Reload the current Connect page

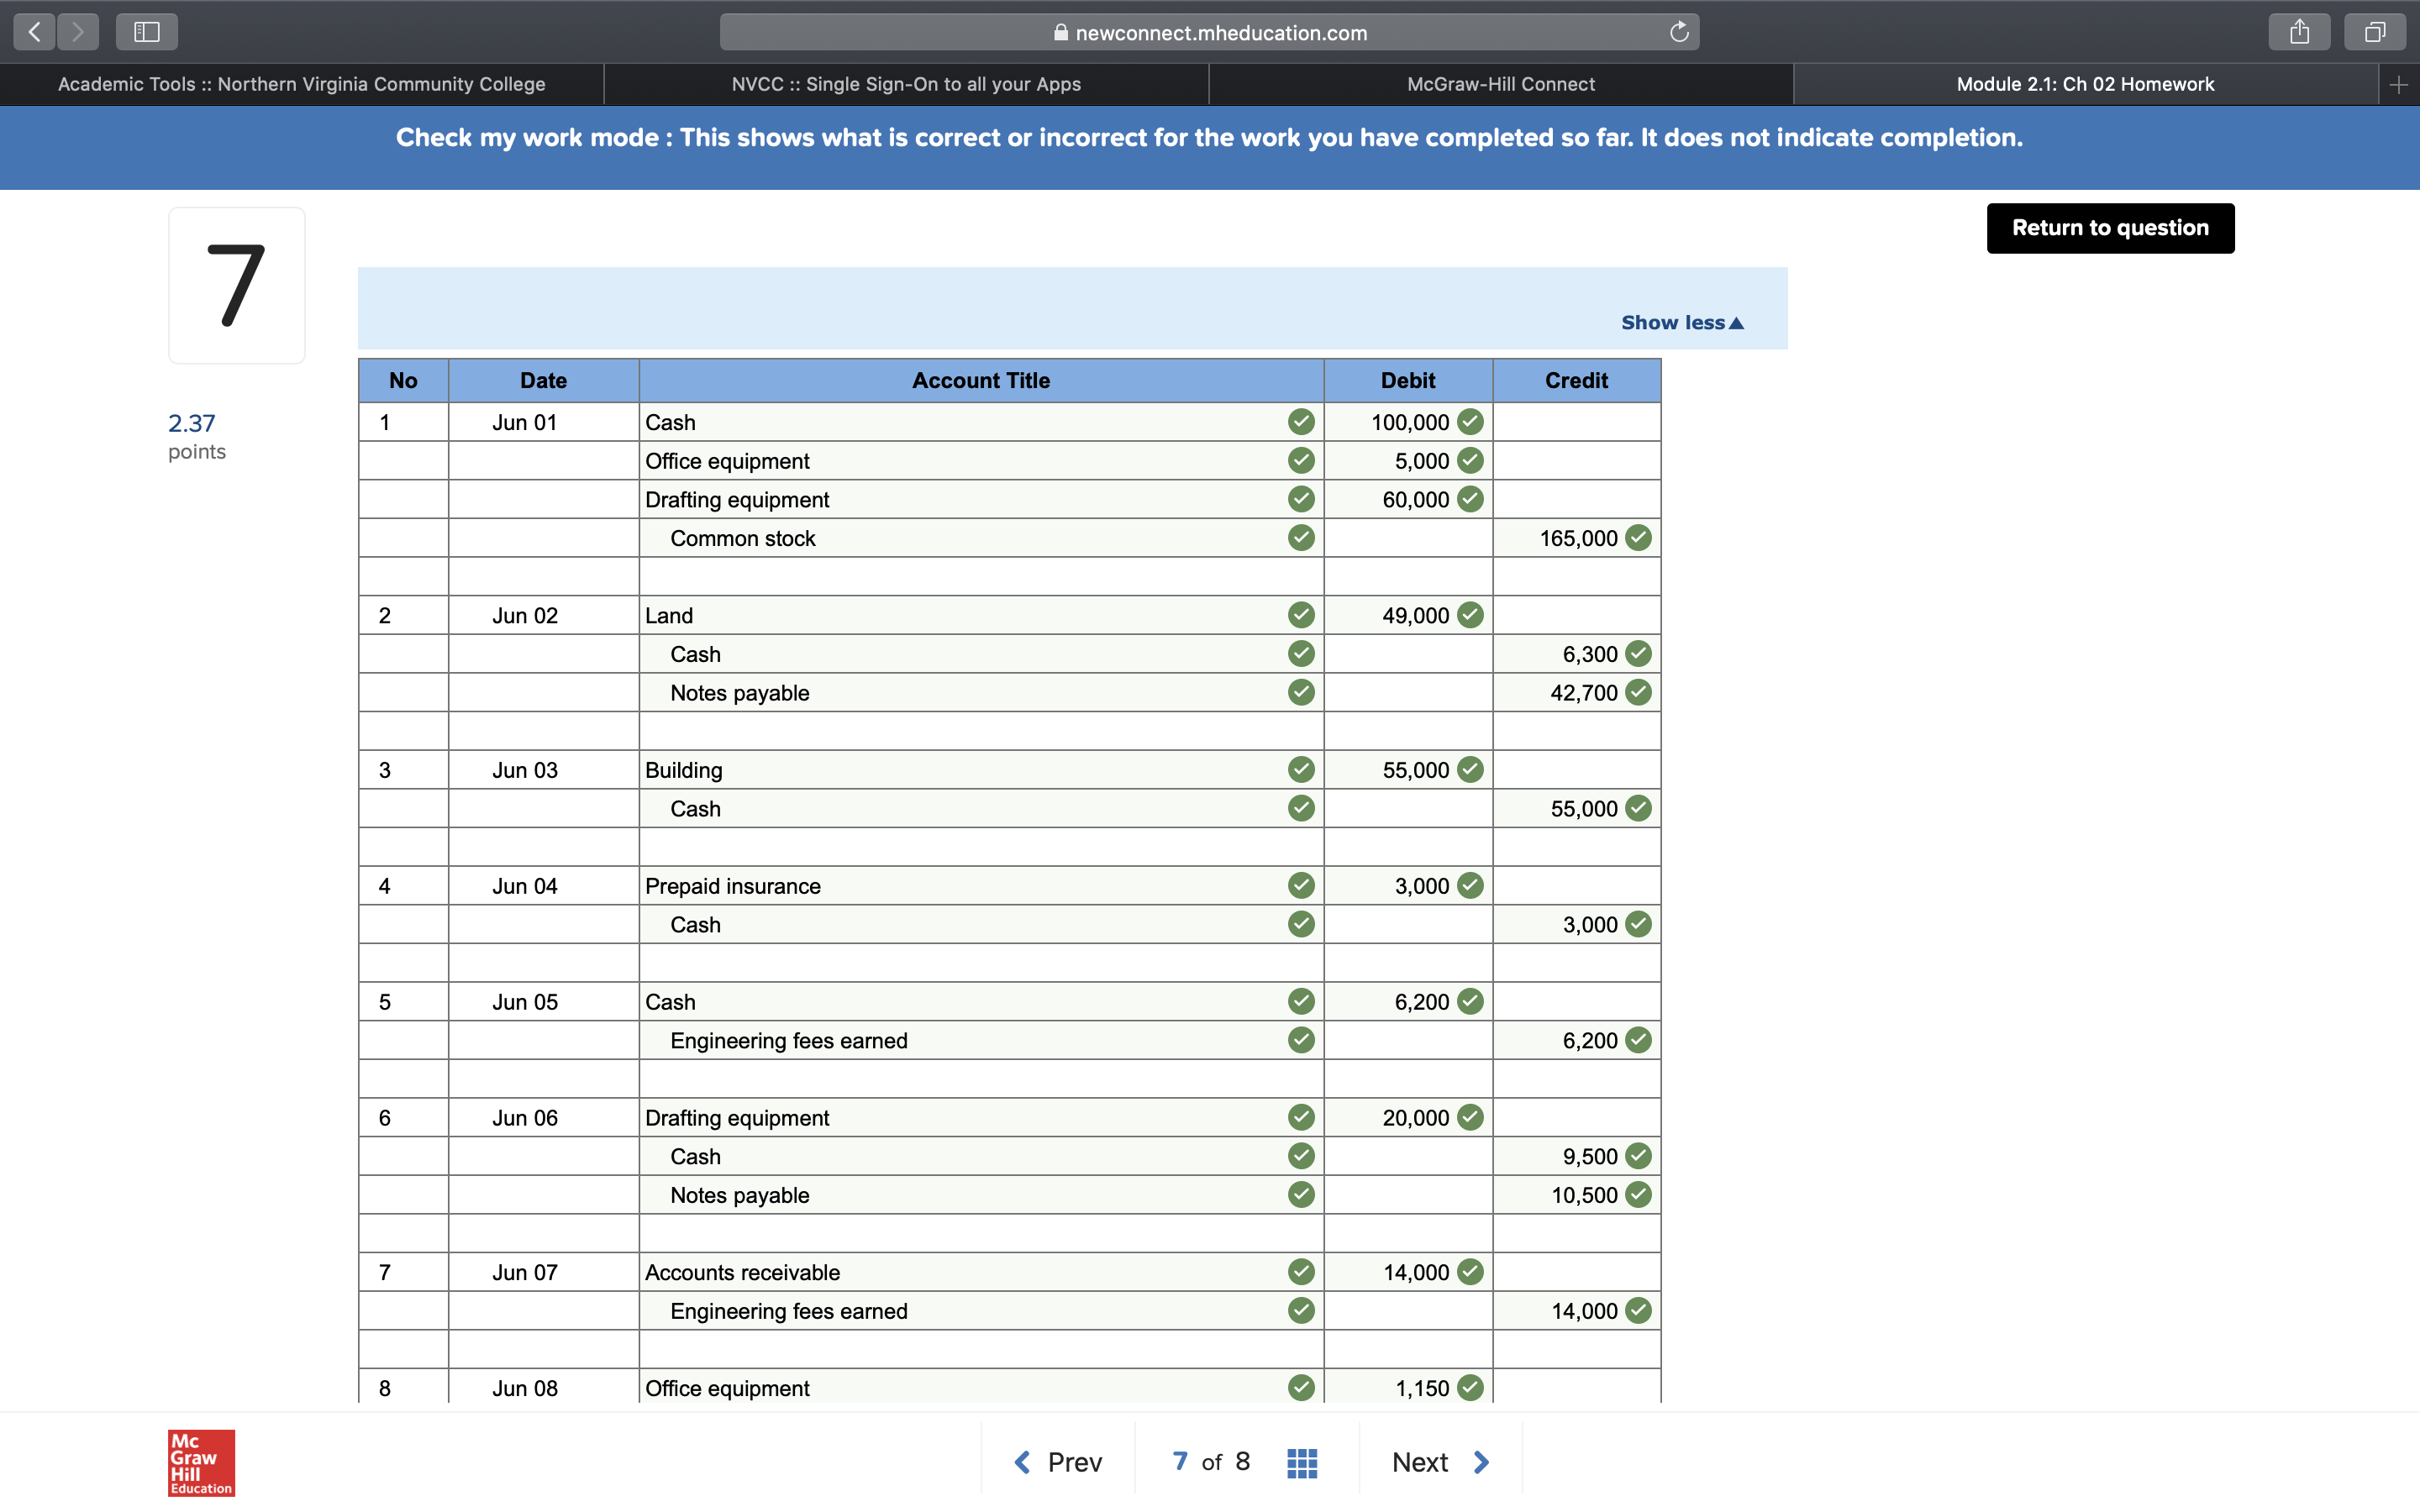click(1678, 31)
